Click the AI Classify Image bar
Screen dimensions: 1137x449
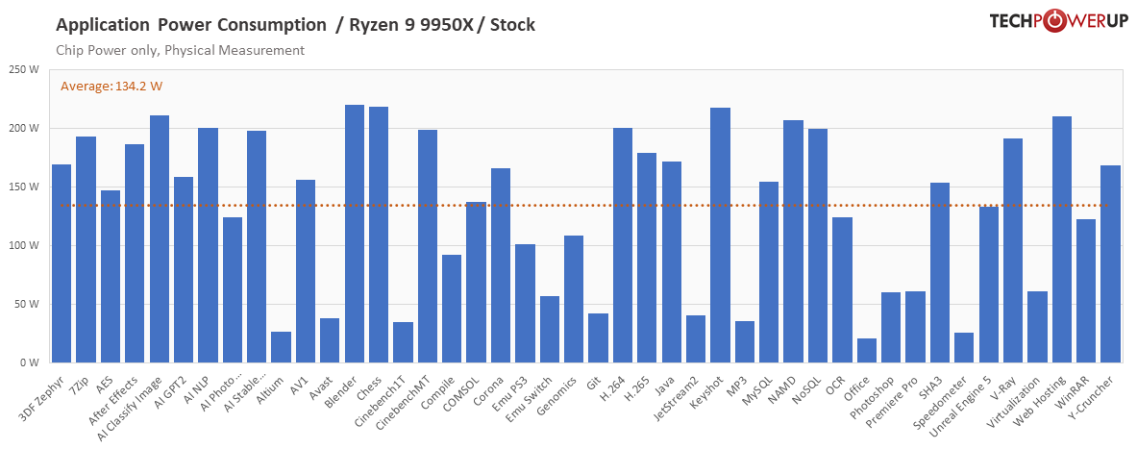(x=159, y=239)
